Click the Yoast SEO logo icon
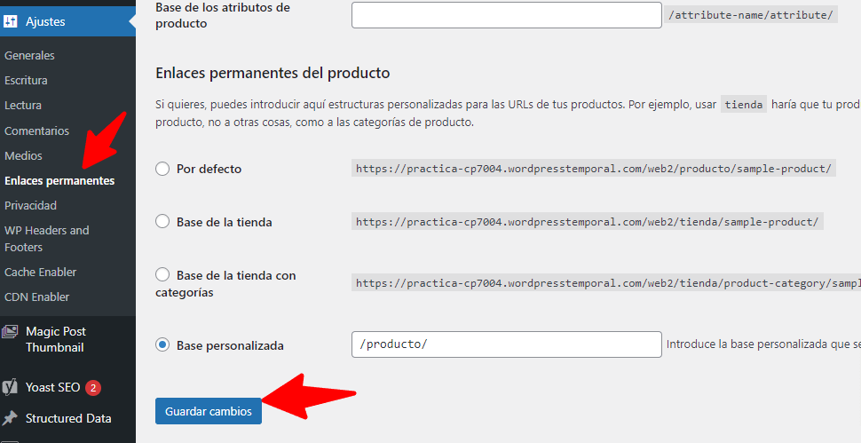Image resolution: width=861 pixels, height=443 pixels. [x=10, y=387]
